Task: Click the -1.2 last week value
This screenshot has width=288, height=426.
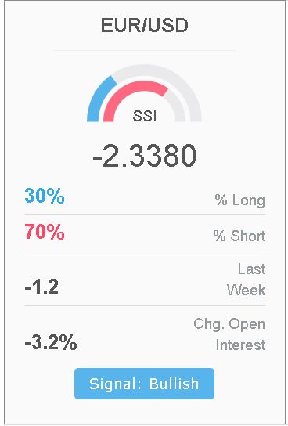Action: click(x=41, y=287)
